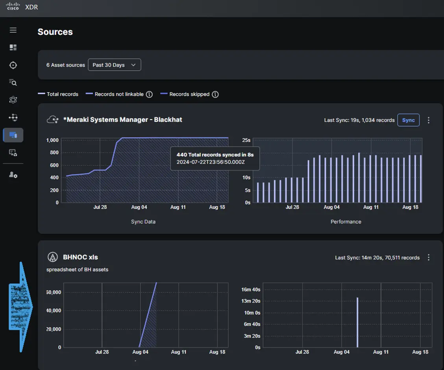Select the Incidents crosshair icon in sidebar

(x=13, y=65)
